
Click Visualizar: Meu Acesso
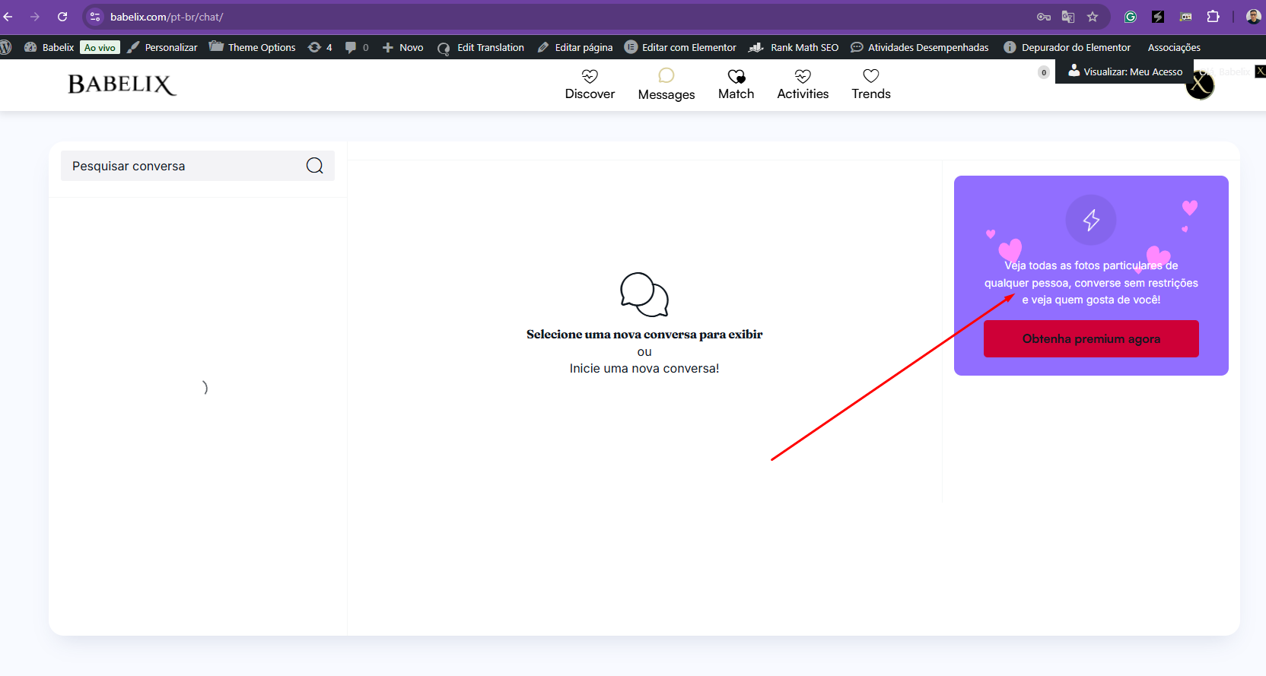click(x=1125, y=71)
